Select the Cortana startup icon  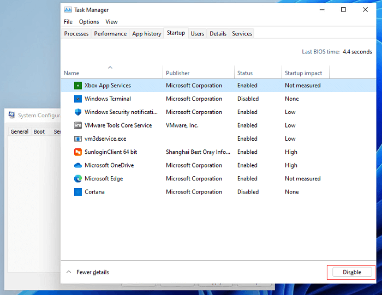[x=78, y=192]
